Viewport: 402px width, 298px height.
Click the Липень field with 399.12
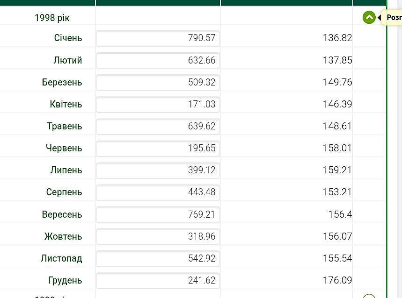(x=158, y=170)
